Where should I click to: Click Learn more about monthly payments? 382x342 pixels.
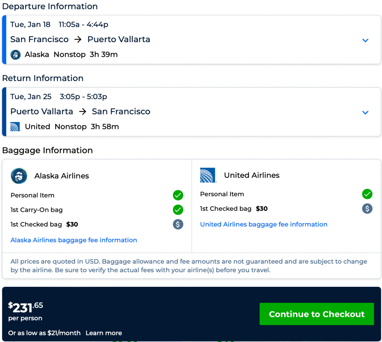coord(104,333)
